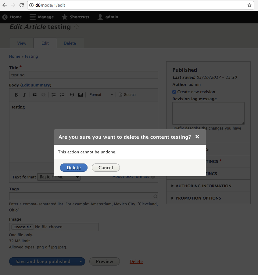Open the Shortcuts menu in the admin bar
Image resolution: width=258 pixels, height=275 pixels.
tap(75, 17)
